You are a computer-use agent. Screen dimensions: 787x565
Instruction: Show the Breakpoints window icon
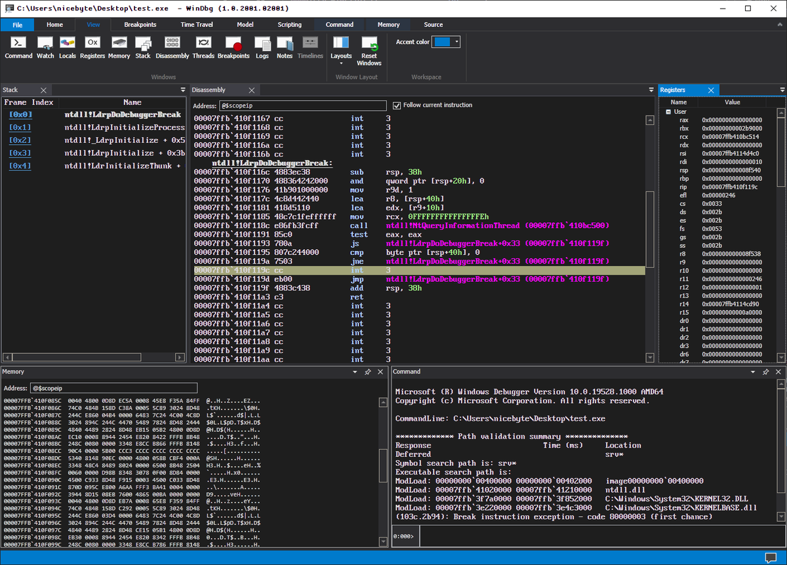point(233,47)
